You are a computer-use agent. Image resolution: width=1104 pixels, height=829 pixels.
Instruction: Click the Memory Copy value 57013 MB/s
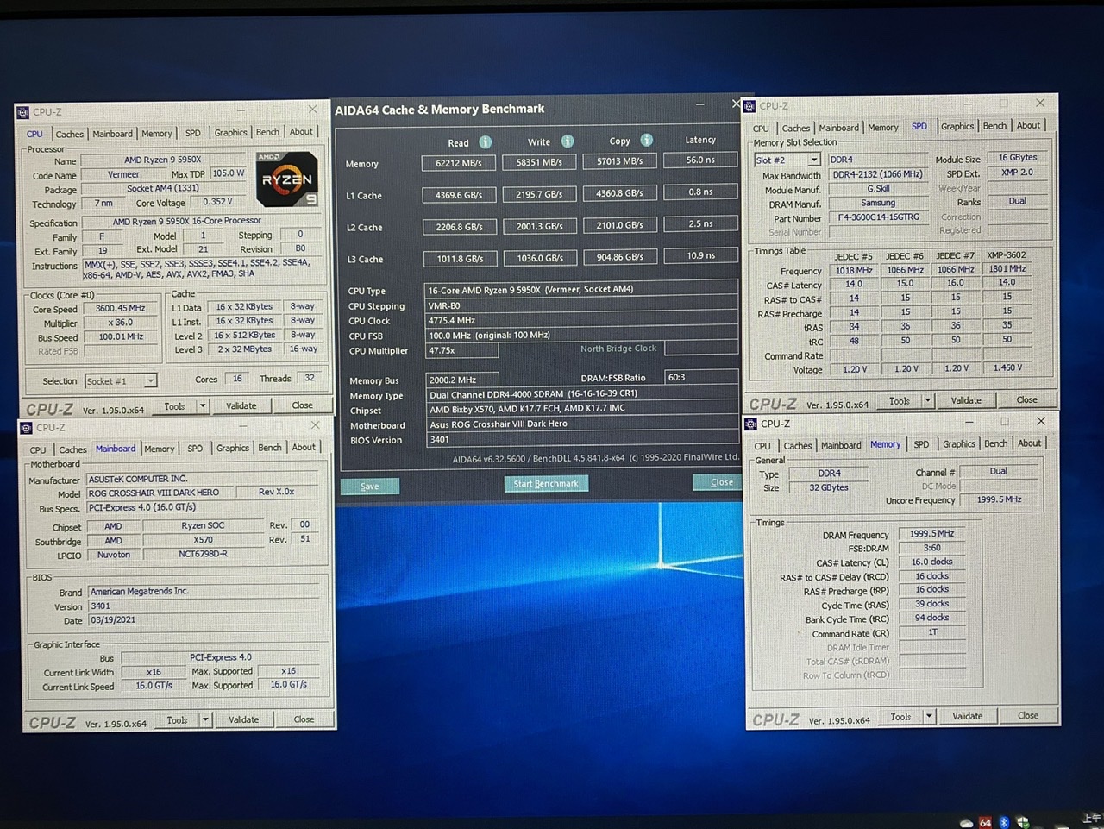click(619, 160)
